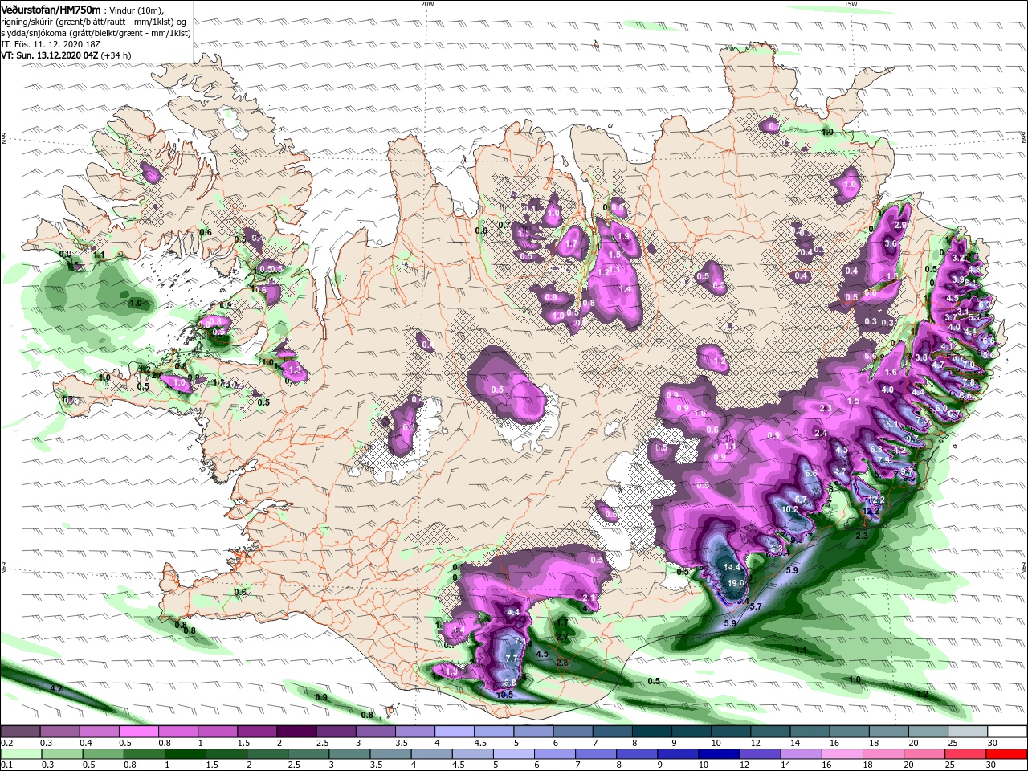The height and width of the screenshot is (771, 1028).
Task: Click the 10.2 snowfall value
Action: click(x=789, y=509)
